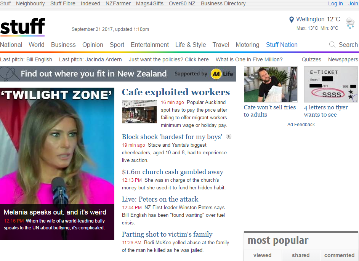Click the Search text in navigation
Screen dimensions: 359x261
(348, 45)
